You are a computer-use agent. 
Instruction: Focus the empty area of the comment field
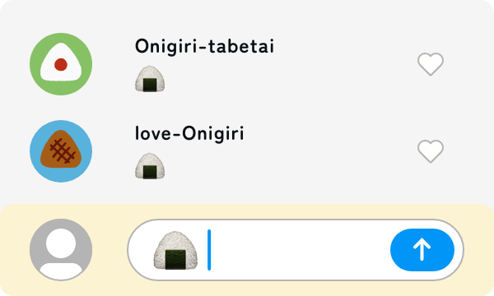(300, 250)
